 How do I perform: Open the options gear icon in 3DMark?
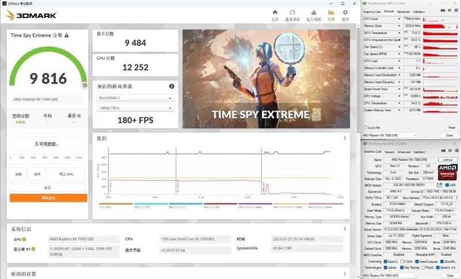coord(345,12)
